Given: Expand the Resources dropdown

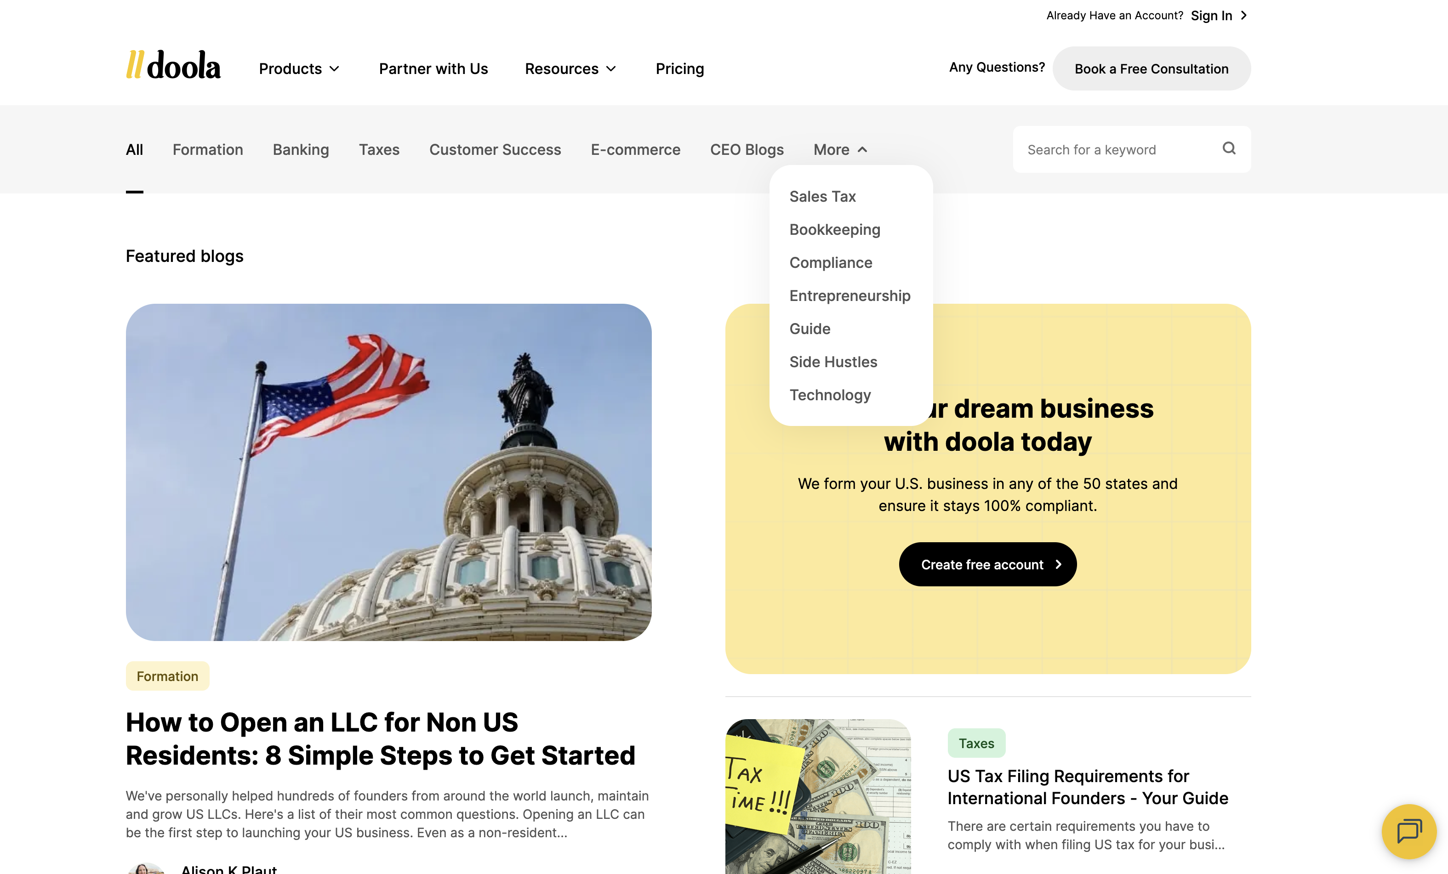Looking at the screenshot, I should (570, 69).
